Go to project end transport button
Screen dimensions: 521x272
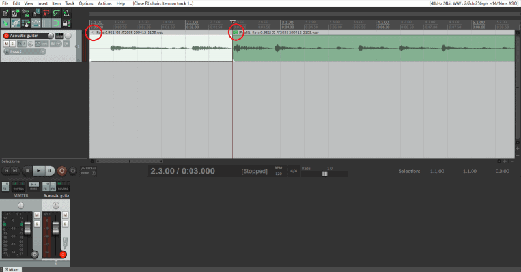15,170
